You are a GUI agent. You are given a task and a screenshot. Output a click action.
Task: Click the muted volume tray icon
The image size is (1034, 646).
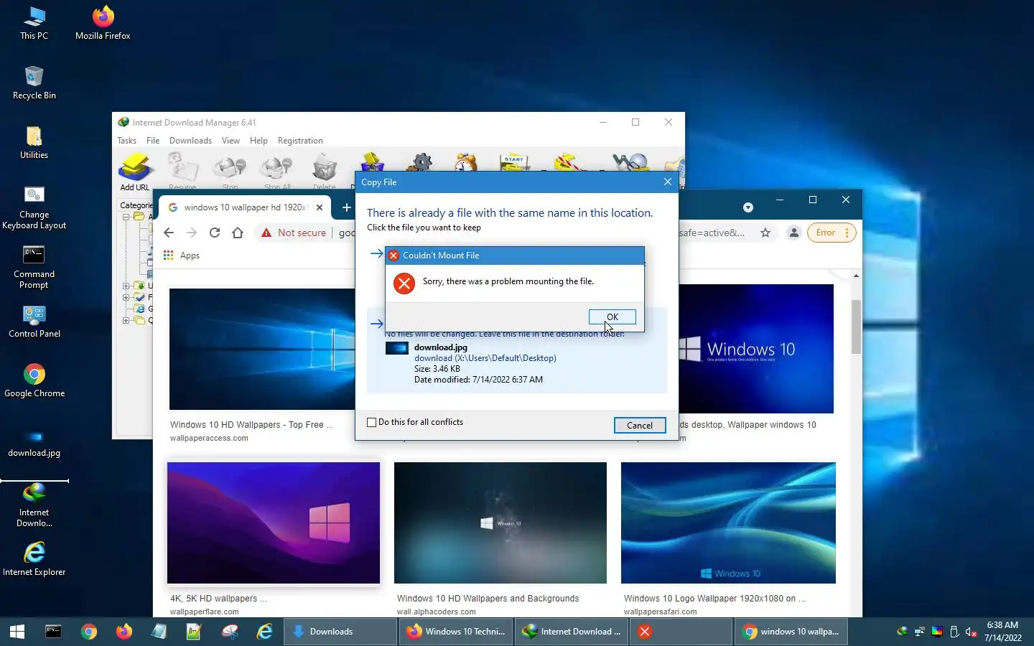coord(971,632)
